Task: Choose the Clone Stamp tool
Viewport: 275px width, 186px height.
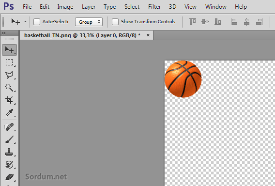Action: [9, 152]
